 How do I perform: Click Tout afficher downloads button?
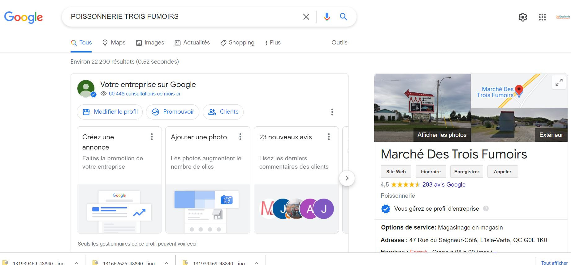pos(554,263)
